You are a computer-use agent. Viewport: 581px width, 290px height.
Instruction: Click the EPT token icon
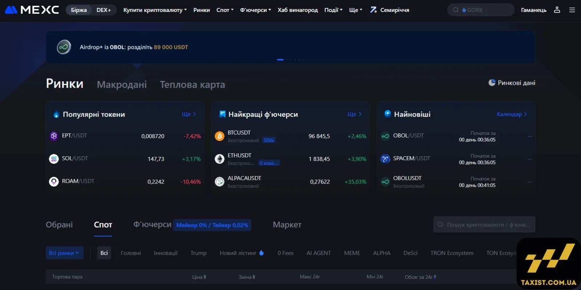coord(54,136)
